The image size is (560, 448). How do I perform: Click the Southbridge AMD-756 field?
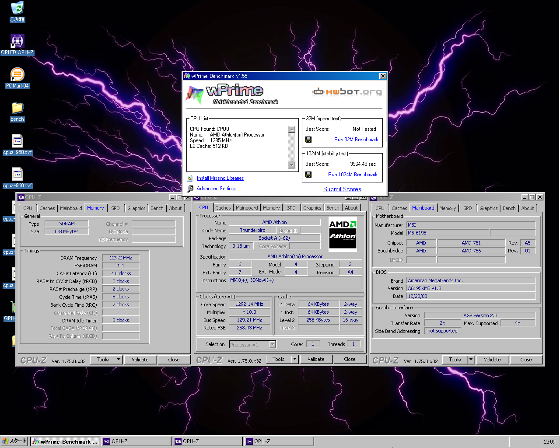(x=471, y=251)
